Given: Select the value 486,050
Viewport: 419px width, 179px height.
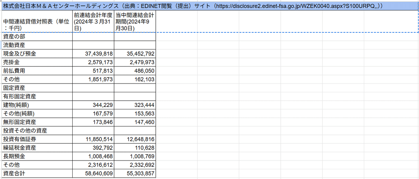Looking at the screenshot, I should (x=134, y=71).
